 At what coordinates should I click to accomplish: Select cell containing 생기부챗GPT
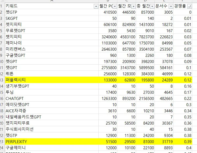click(x=52, y=86)
